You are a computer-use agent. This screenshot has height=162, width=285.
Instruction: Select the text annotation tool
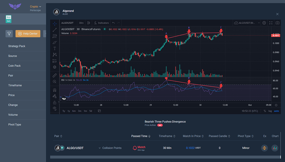pos(55,48)
